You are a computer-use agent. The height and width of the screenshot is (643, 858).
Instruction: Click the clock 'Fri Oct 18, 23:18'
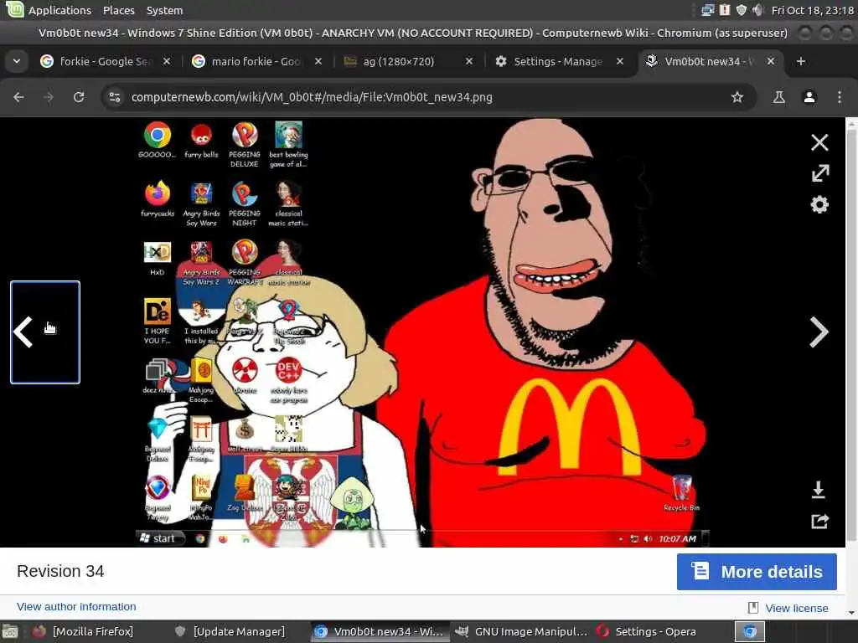click(812, 10)
